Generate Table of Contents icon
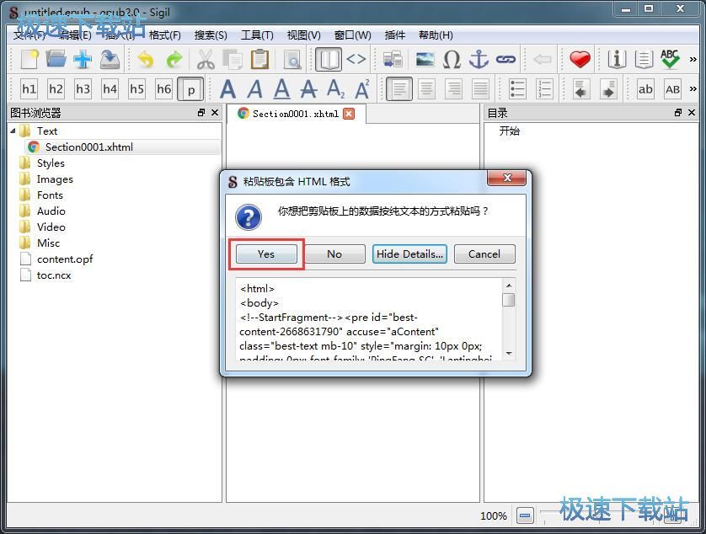This screenshot has width=706, height=534. [644, 60]
